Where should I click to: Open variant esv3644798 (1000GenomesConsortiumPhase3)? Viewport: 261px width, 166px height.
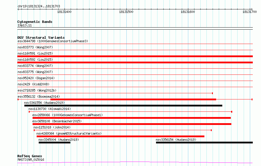coord(53,41)
